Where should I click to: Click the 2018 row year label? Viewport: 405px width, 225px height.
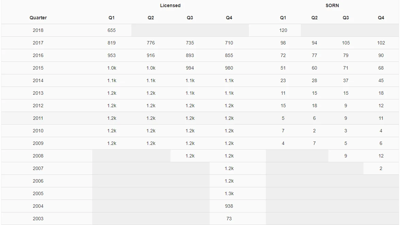pos(38,31)
